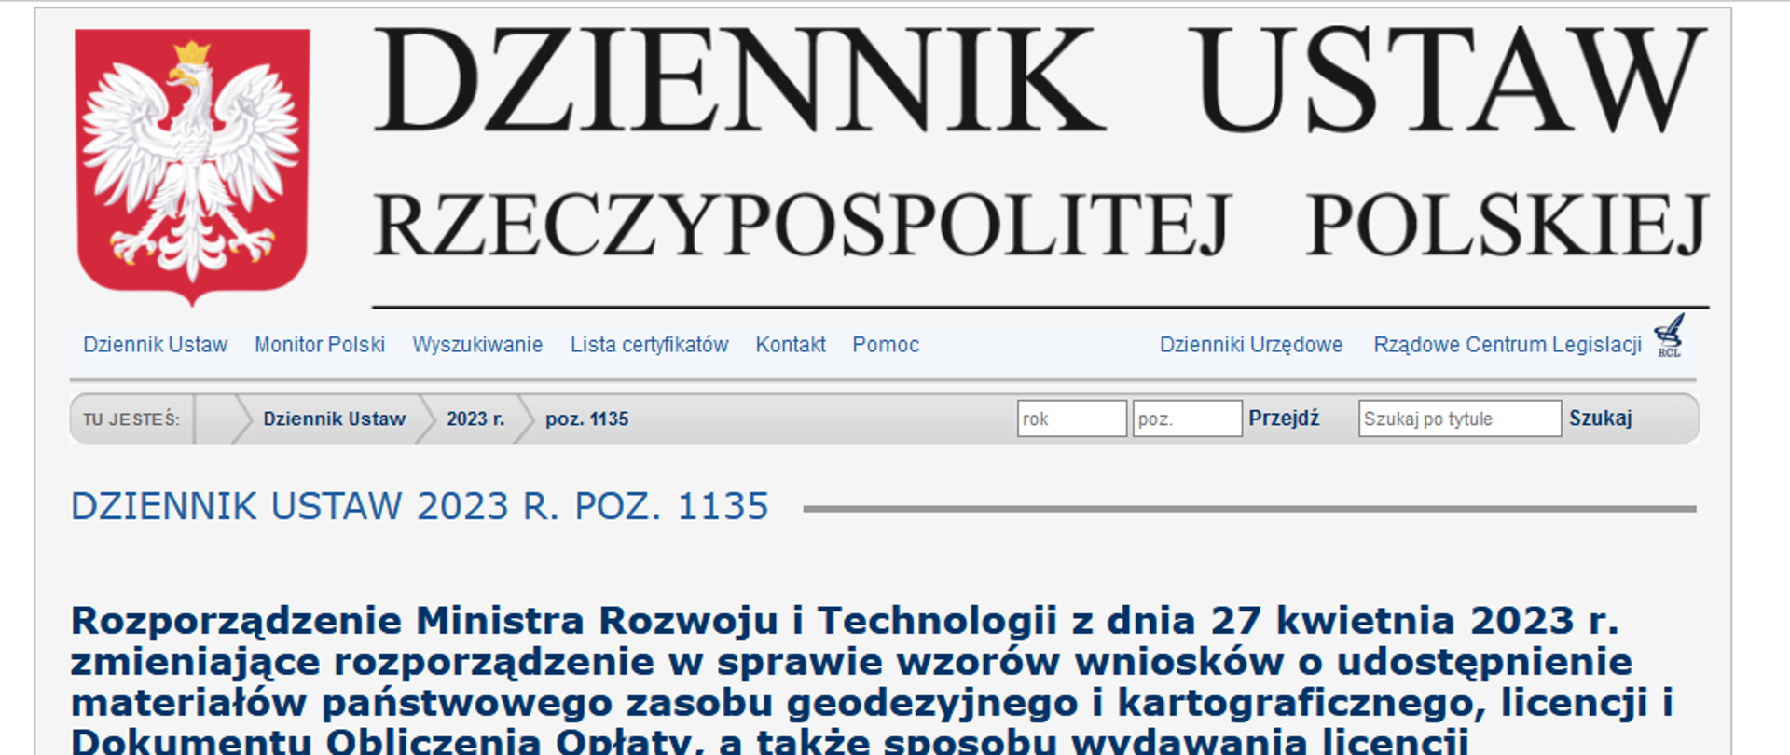Viewport: 1790px width, 755px height.
Task: Focus the Szukaj po tytule search field
Action: tap(1459, 419)
